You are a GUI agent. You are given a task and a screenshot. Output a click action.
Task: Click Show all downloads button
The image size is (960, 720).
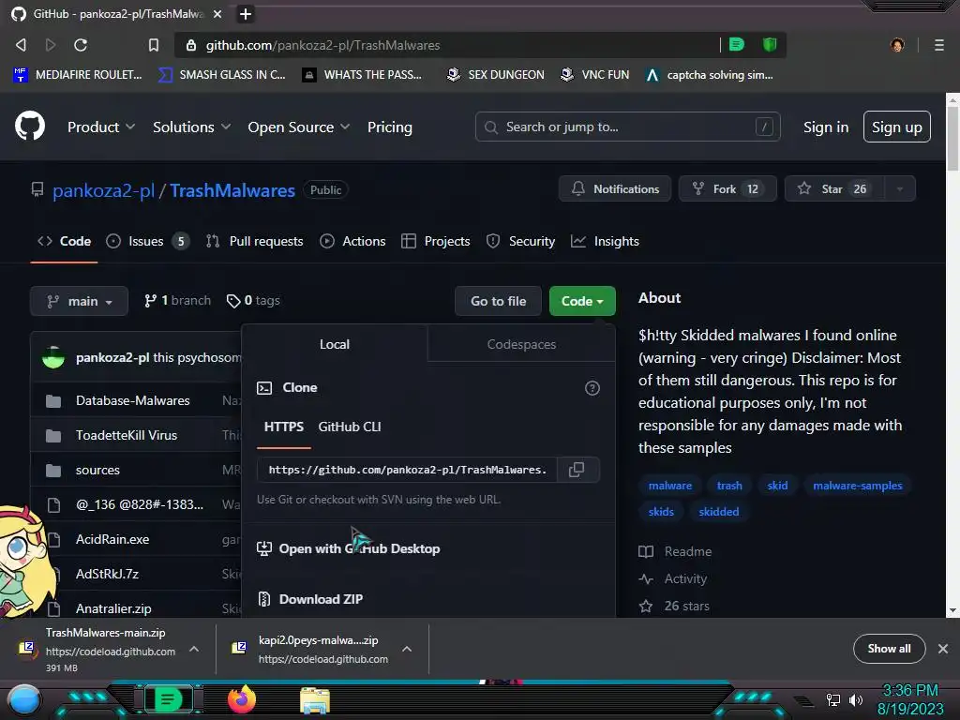click(x=889, y=649)
